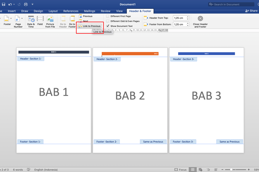The width and height of the screenshot is (259, 172).
Task: Go to the Mailings tab
Action: click(x=89, y=11)
